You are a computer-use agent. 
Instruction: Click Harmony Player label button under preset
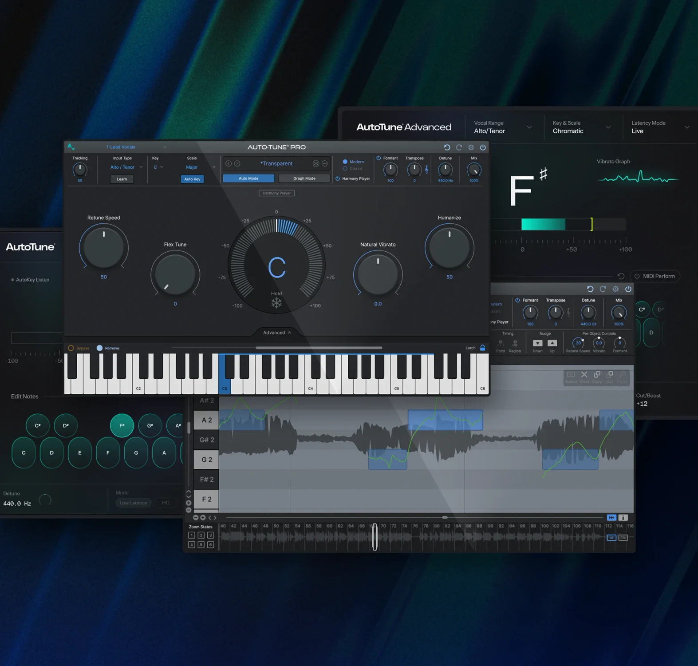[x=276, y=193]
